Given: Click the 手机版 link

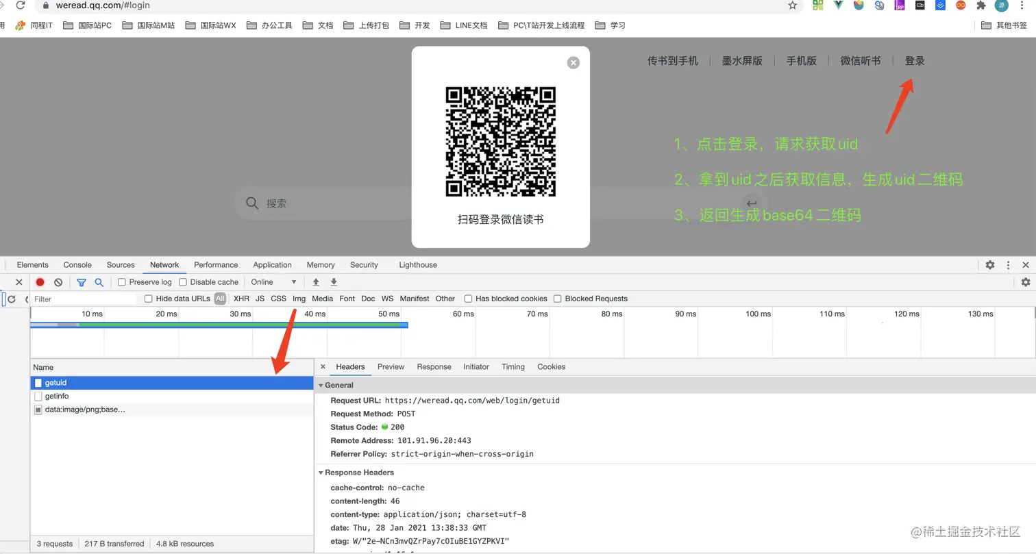Looking at the screenshot, I should (x=802, y=61).
